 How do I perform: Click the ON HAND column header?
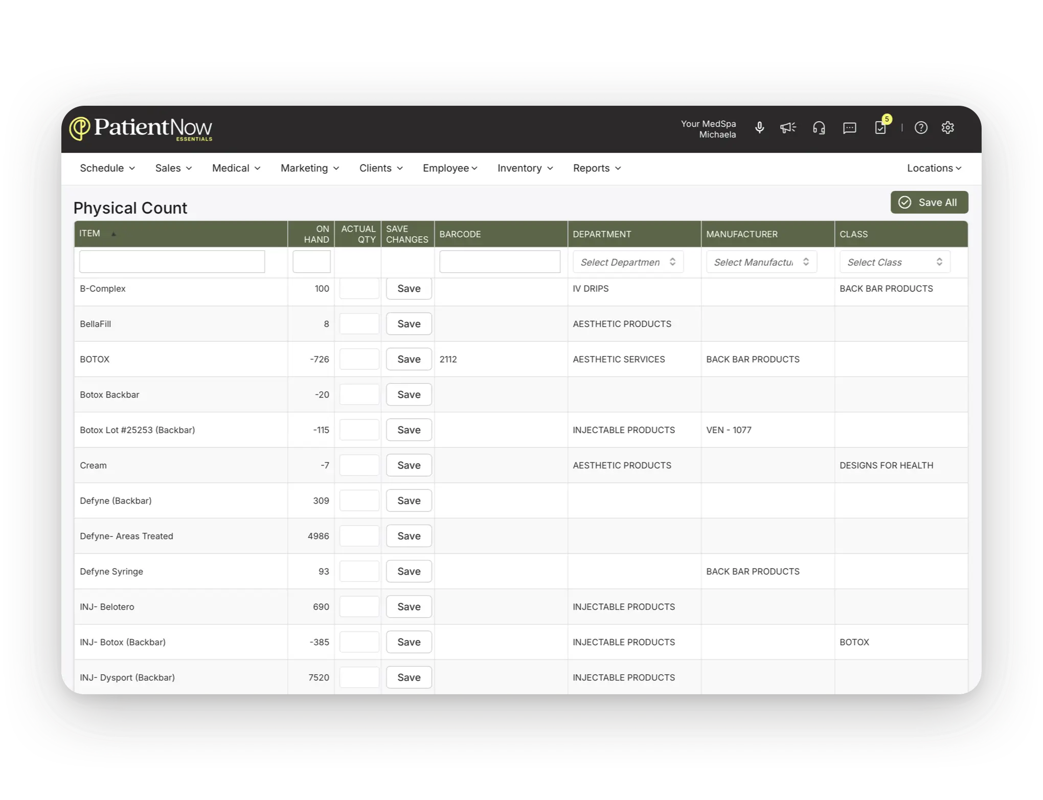(311, 234)
